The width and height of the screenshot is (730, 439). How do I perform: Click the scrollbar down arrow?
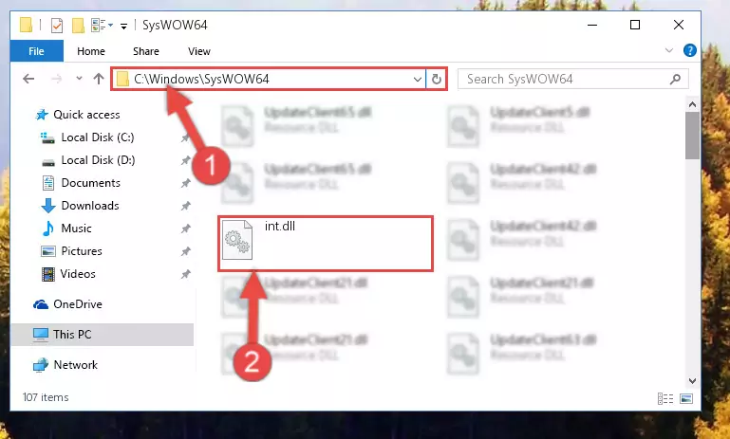click(x=692, y=381)
